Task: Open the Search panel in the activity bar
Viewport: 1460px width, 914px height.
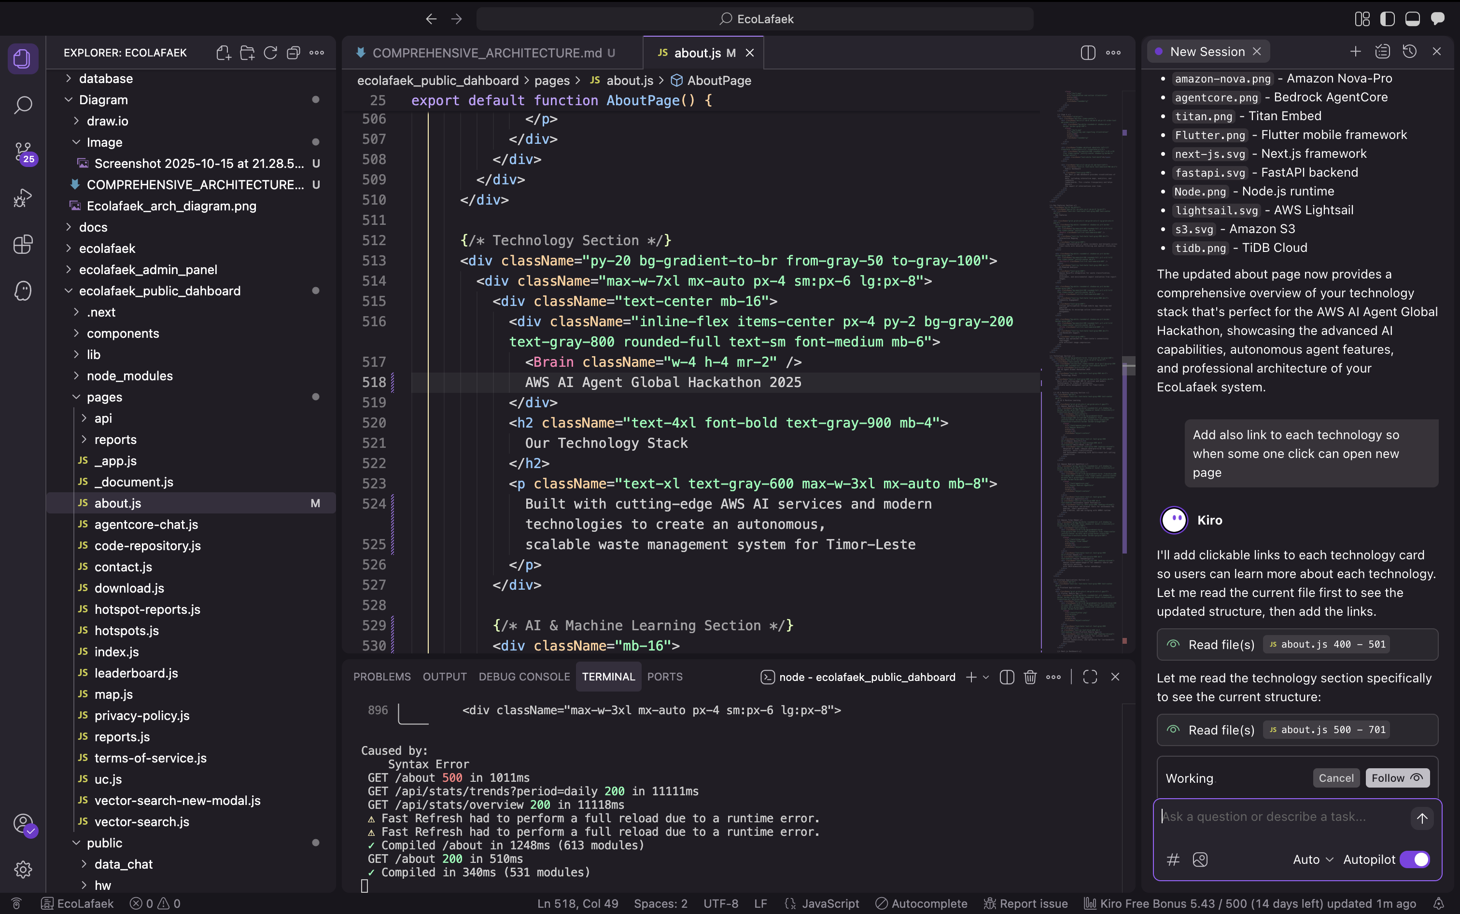Action: point(22,105)
